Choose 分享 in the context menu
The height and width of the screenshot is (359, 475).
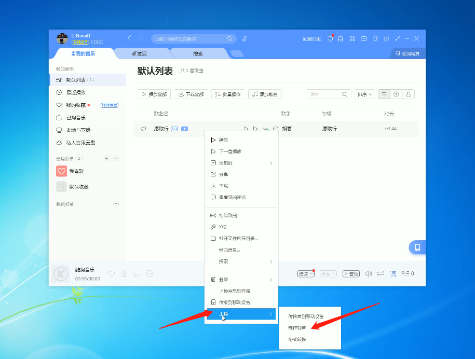[241, 174]
